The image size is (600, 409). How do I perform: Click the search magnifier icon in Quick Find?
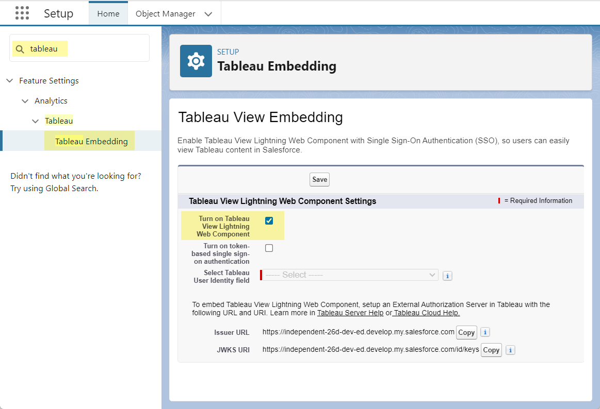click(x=20, y=49)
